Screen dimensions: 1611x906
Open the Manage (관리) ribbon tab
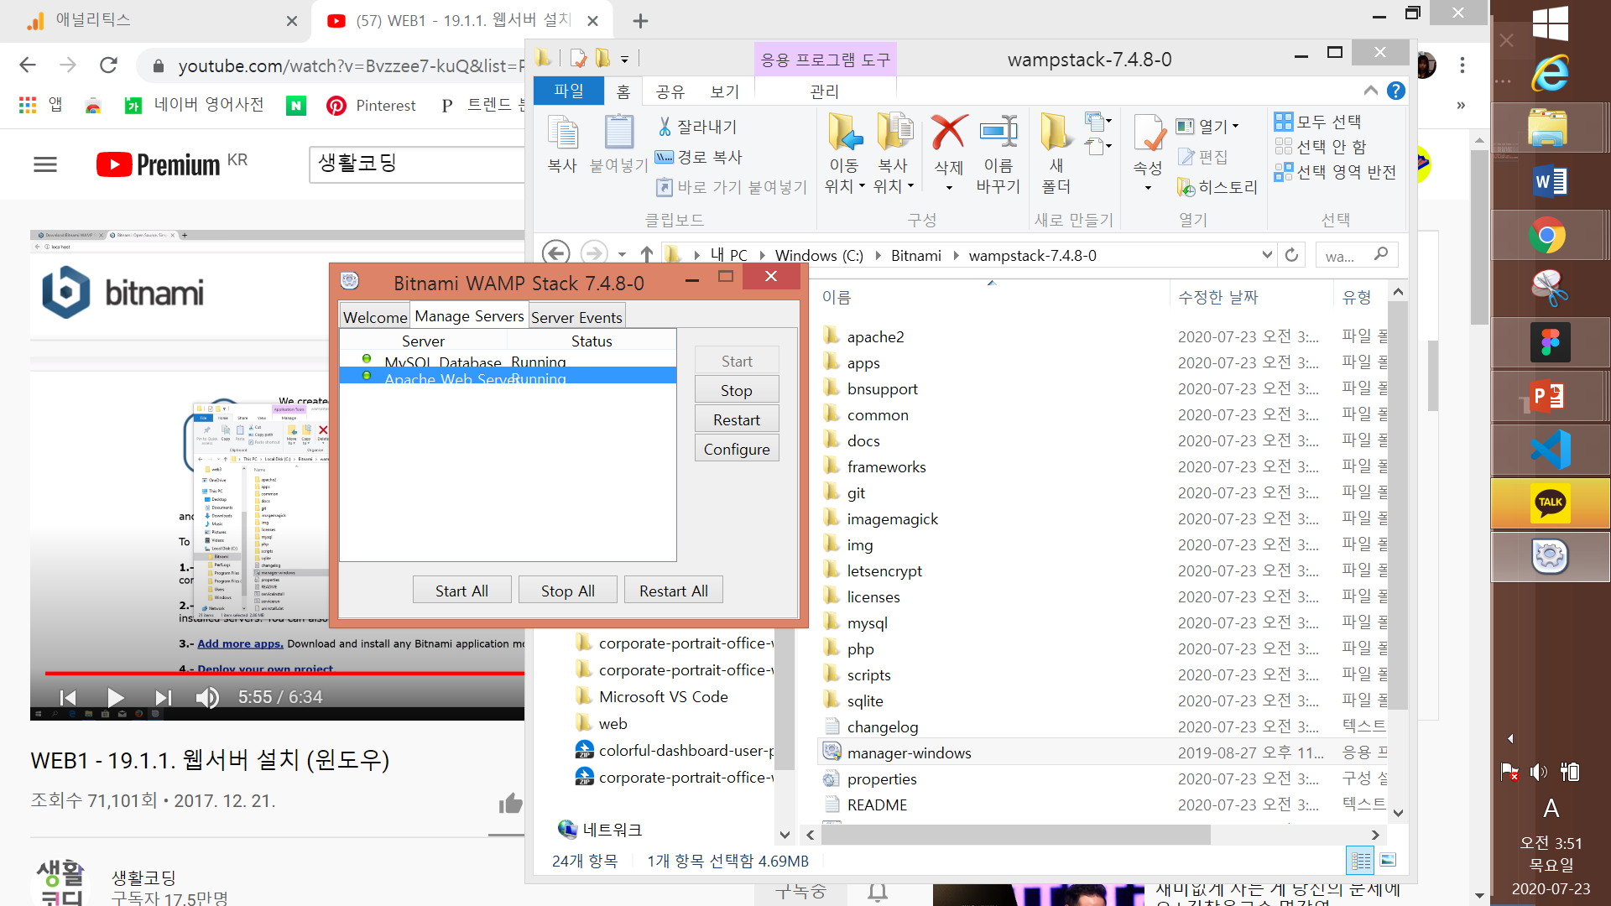tap(825, 91)
